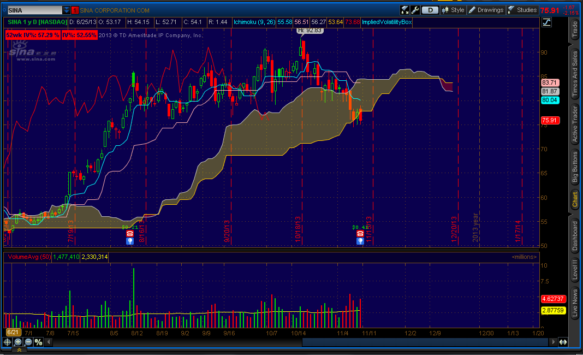Click the 83.71 pink price axis tag

(550, 82)
